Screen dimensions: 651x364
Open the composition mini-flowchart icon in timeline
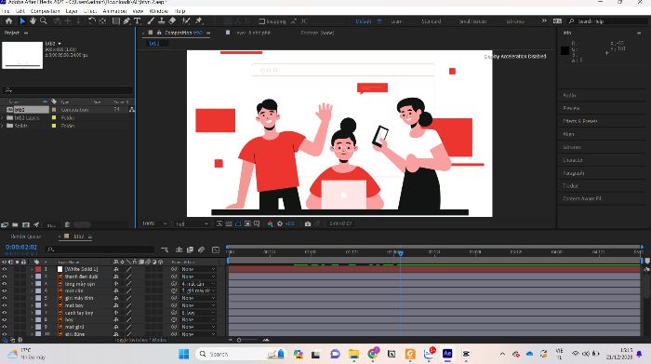tap(165, 249)
